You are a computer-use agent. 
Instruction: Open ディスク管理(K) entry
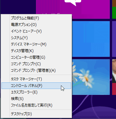pyautogui.click(x=36, y=51)
